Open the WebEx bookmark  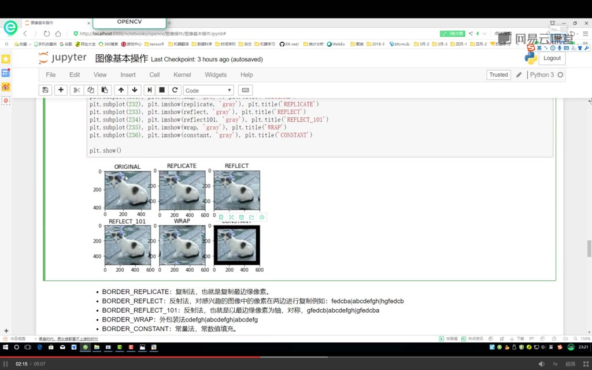pos(336,44)
